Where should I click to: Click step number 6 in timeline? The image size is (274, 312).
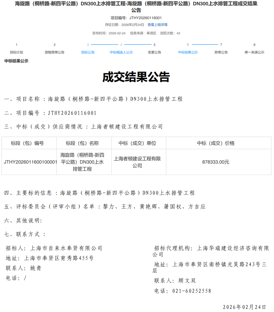188,45
